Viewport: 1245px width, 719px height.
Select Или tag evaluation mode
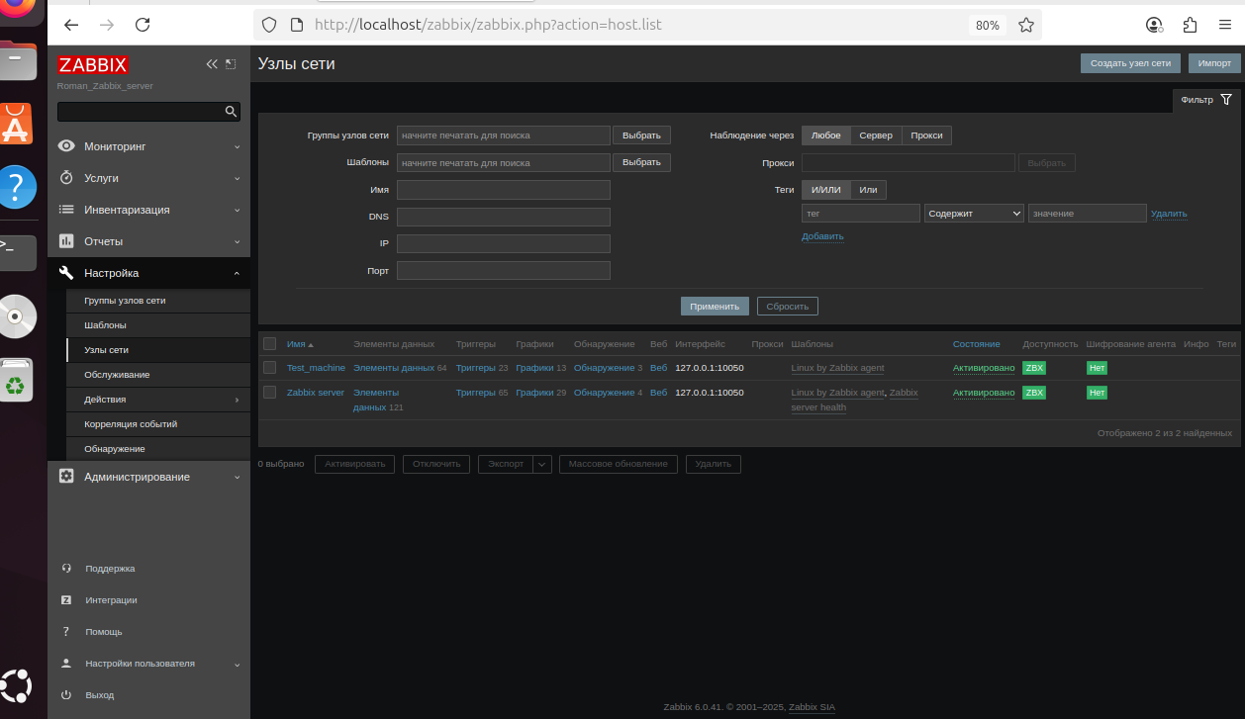868,190
